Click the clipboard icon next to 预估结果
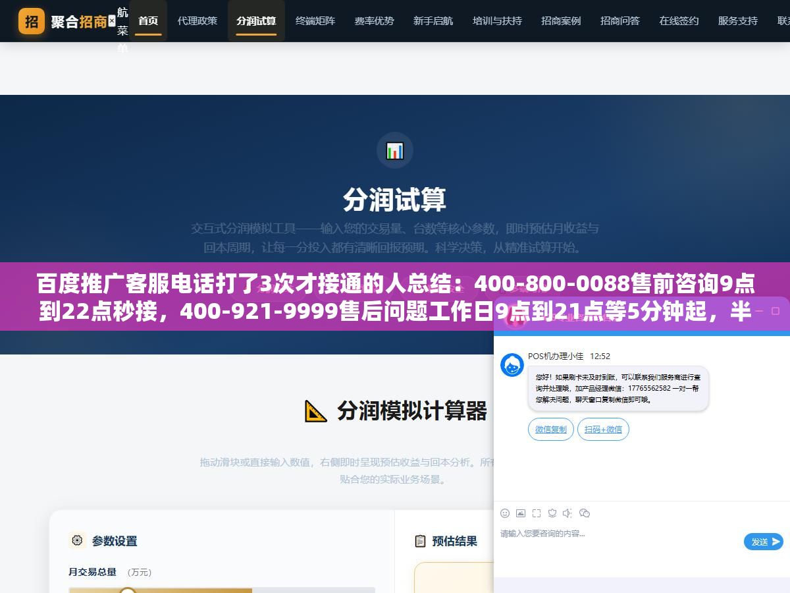 (421, 541)
